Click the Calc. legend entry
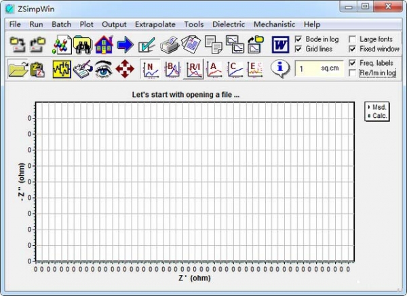Image resolution: width=407 pixels, height=296 pixels. coord(378,116)
